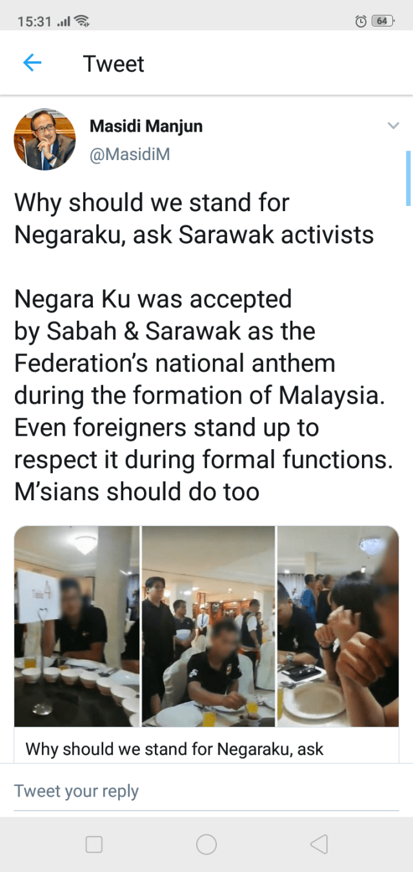Image resolution: width=413 pixels, height=872 pixels.
Task: Tap the alarm clock status icon
Action: click(x=361, y=21)
